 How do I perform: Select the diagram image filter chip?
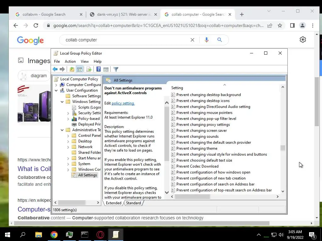click(x=34, y=76)
